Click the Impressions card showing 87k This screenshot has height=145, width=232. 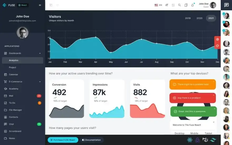[x=107, y=99]
